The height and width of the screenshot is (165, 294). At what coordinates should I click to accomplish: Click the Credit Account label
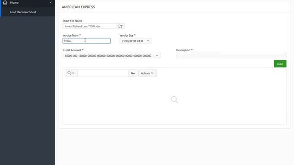tap(72, 50)
